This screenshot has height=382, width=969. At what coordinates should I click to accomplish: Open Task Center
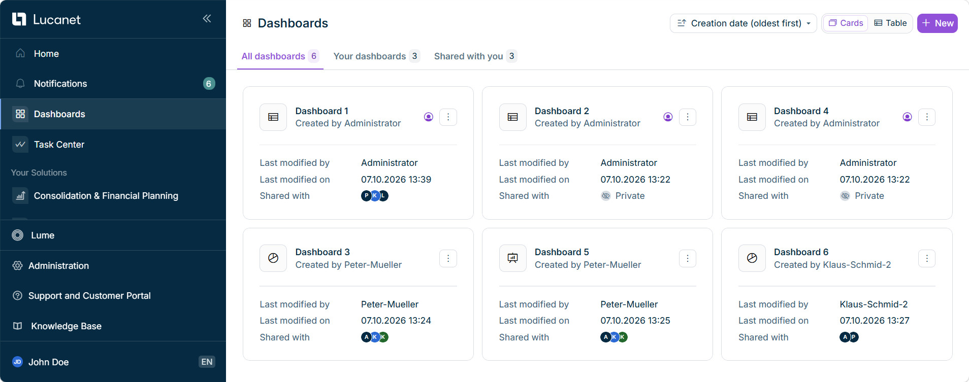coord(113,145)
